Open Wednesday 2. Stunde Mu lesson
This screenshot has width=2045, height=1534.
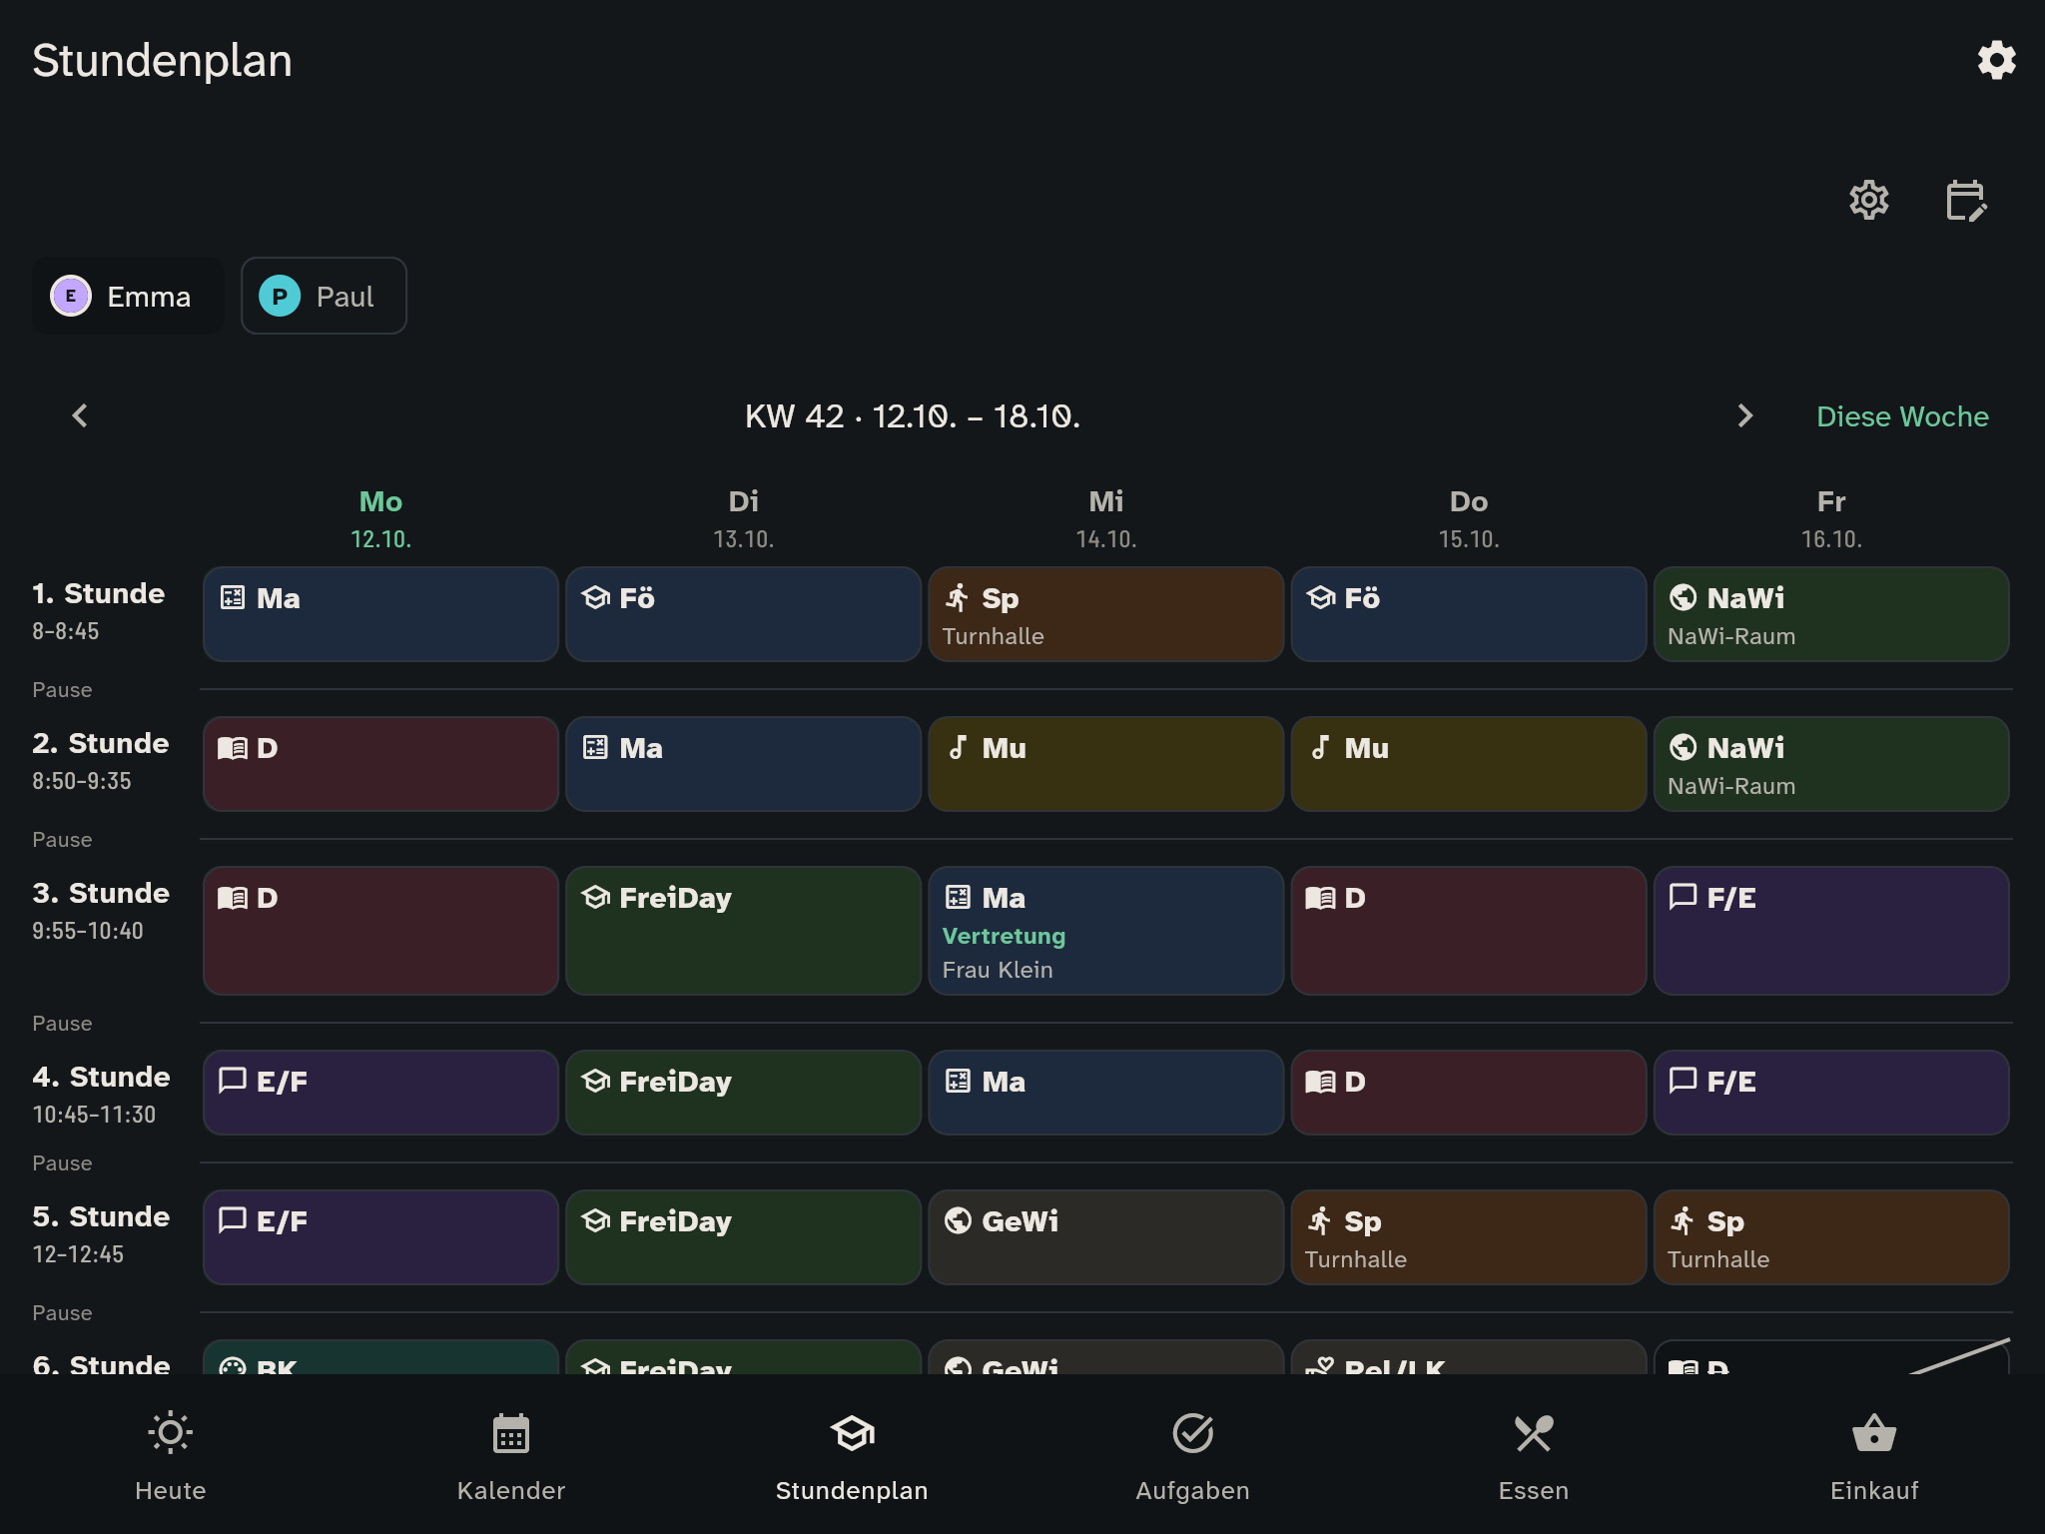1106,764
